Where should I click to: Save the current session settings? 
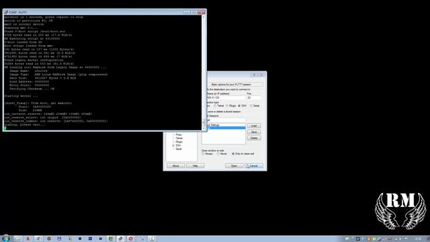click(254, 132)
